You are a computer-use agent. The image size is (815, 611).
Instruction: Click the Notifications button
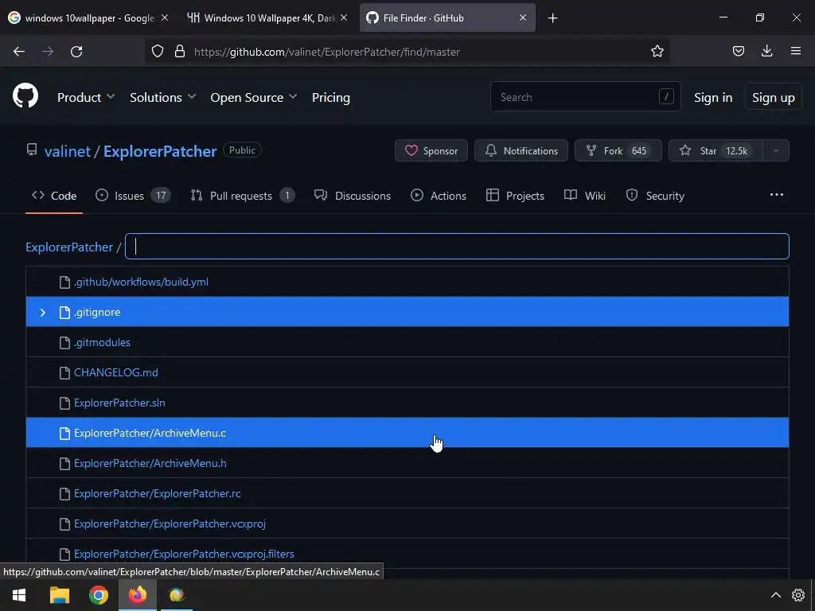pos(521,150)
